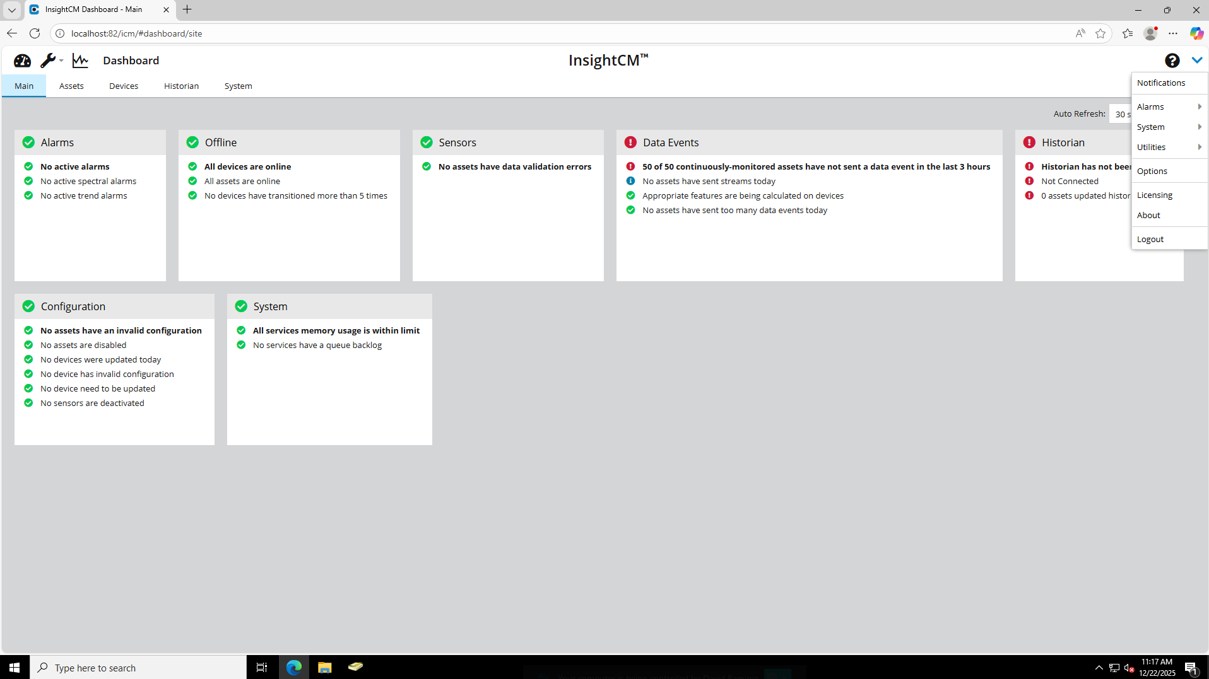Click the Alarms card title
The width and height of the screenshot is (1209, 679).
[57, 142]
